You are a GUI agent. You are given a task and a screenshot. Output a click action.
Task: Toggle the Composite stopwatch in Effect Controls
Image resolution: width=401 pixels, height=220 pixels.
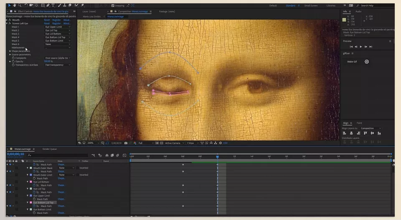click(13, 58)
